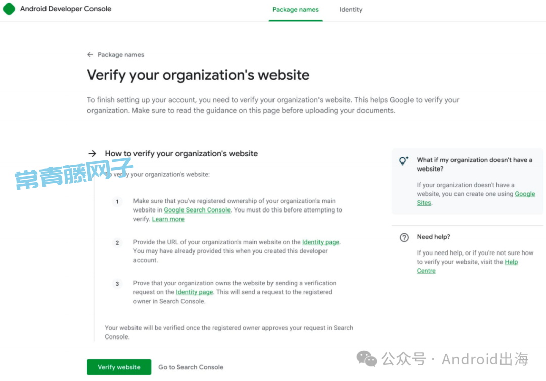
Task: Click the What if my organization doesn't have a website heading
Action: click(475, 164)
